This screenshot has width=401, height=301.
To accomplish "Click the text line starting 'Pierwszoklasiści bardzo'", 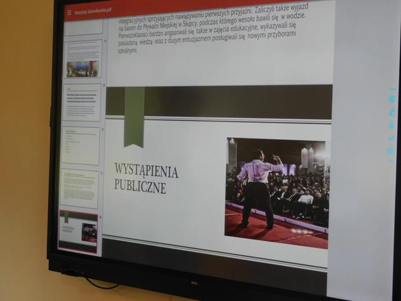I will coord(207,30).
